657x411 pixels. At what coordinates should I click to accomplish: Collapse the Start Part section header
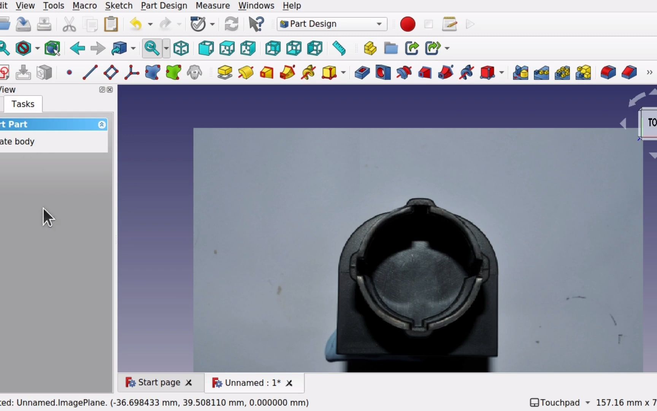click(102, 124)
